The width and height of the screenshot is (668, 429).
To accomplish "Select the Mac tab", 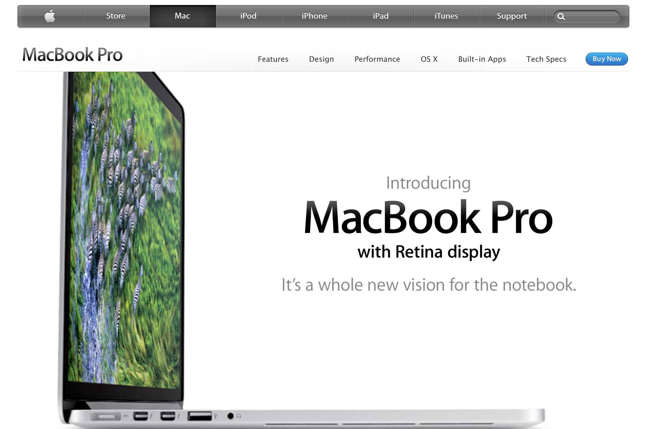I will [182, 16].
